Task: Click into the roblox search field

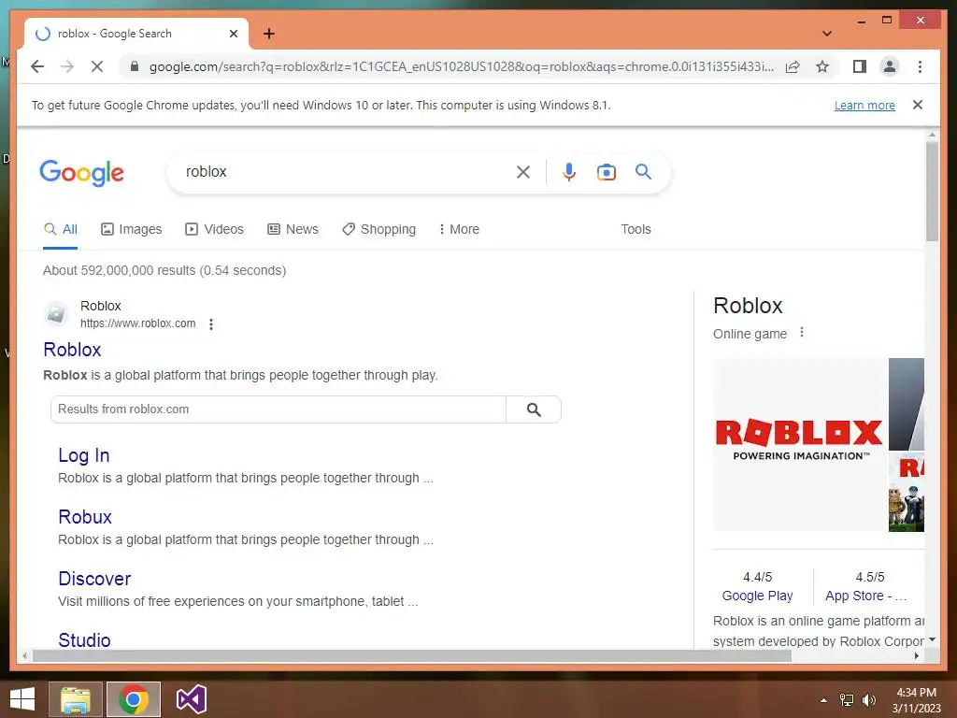Action: (342, 172)
